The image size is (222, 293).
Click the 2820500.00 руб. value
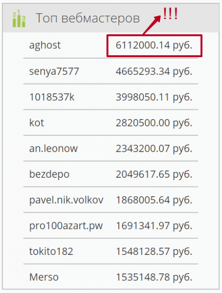[x=154, y=123]
